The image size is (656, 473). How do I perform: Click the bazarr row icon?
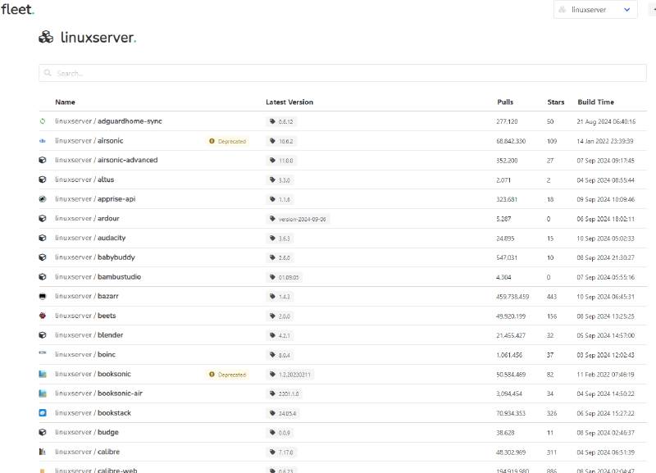click(x=43, y=297)
